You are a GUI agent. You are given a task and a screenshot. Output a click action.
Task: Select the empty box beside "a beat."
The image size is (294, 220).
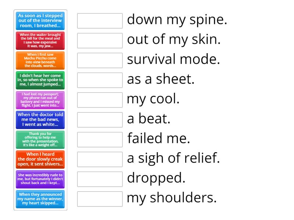click(100, 120)
